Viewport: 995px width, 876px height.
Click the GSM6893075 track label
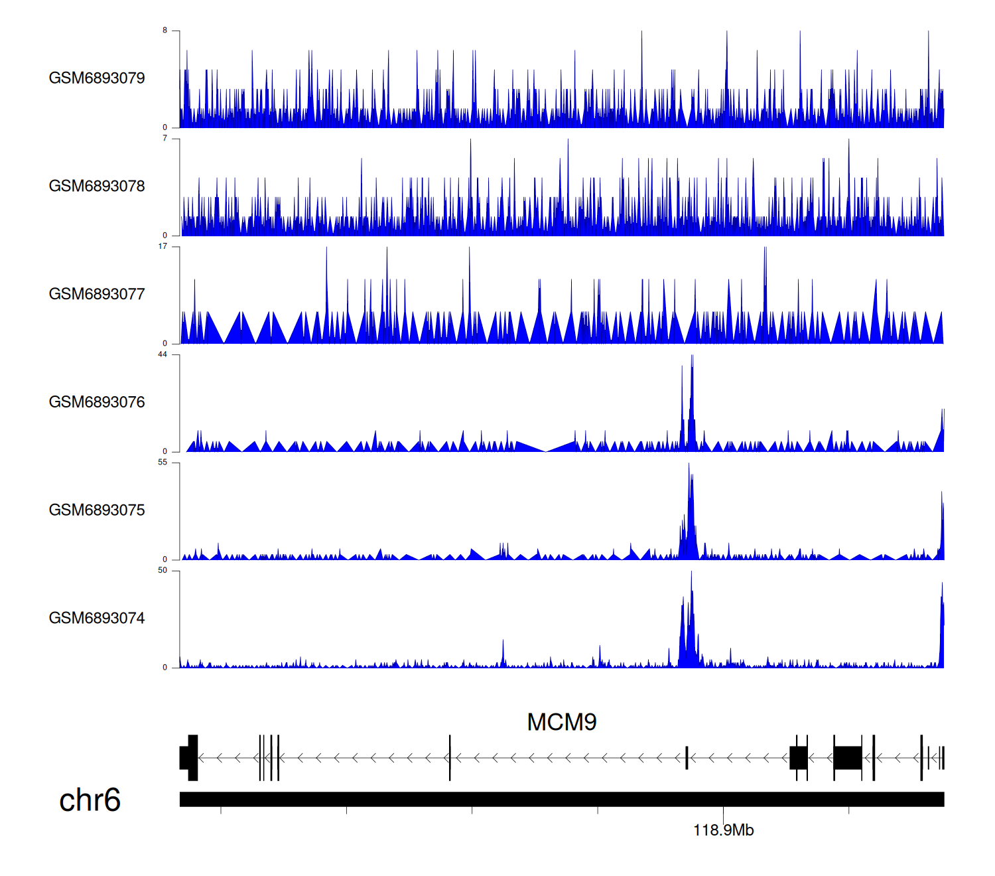click(97, 510)
